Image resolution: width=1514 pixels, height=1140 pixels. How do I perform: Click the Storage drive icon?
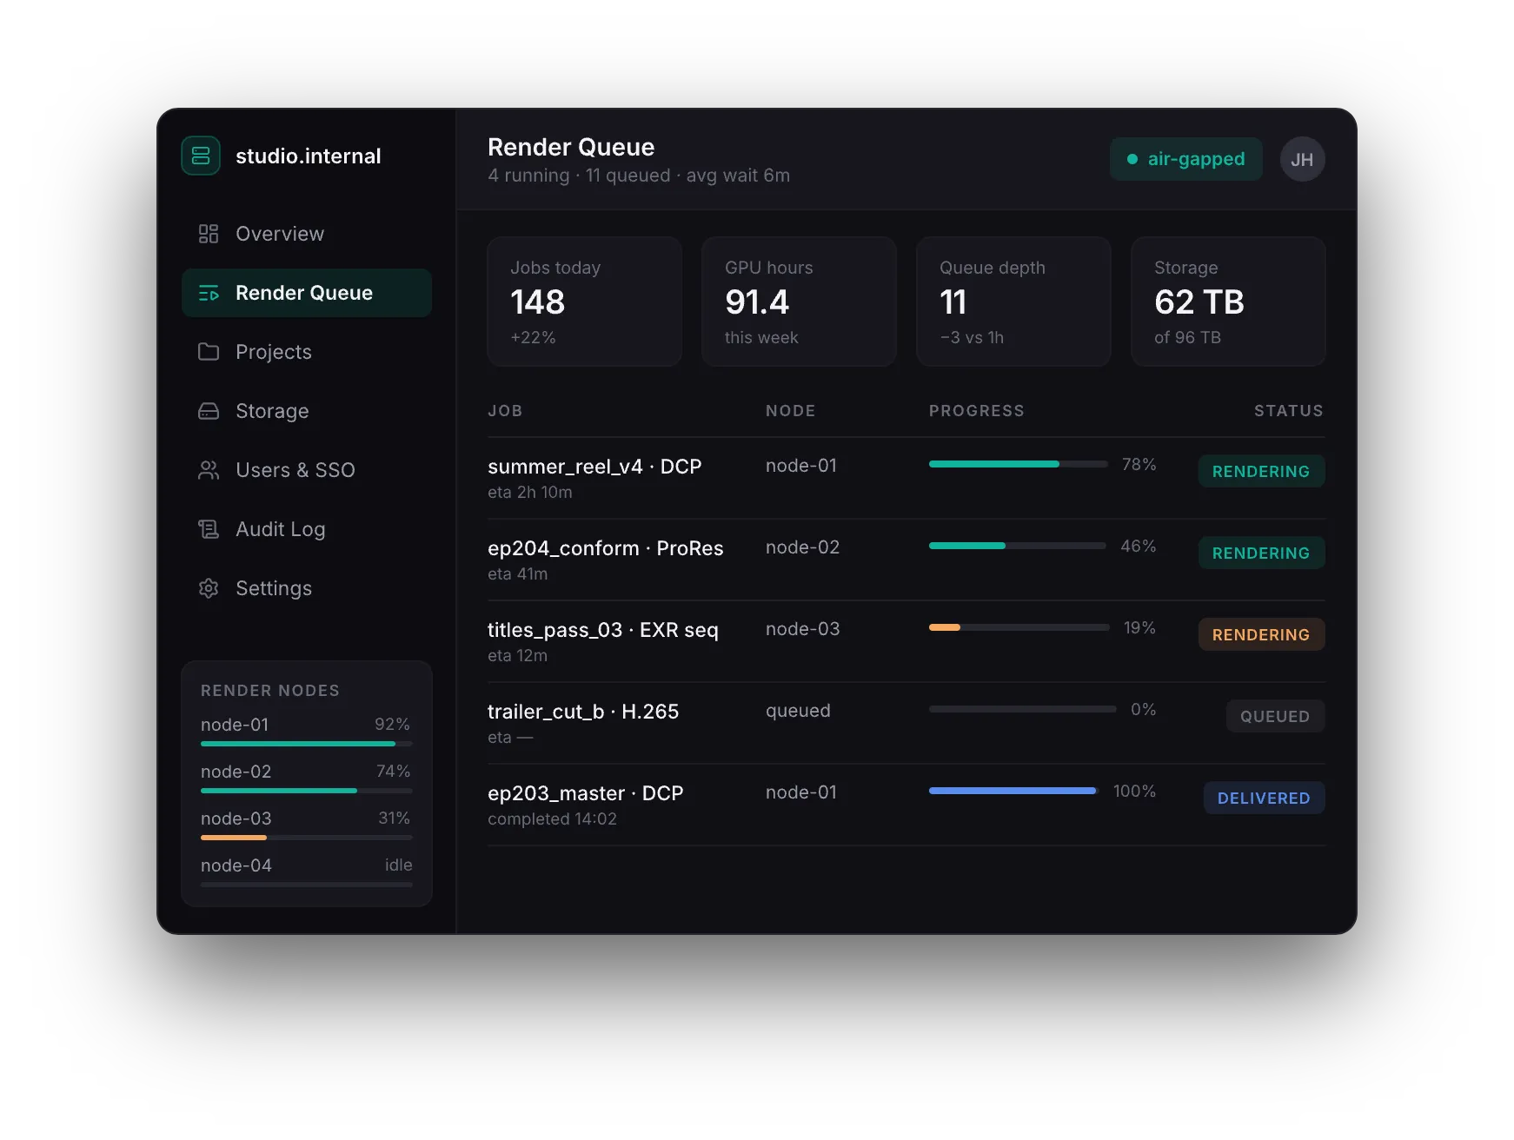pos(209,411)
